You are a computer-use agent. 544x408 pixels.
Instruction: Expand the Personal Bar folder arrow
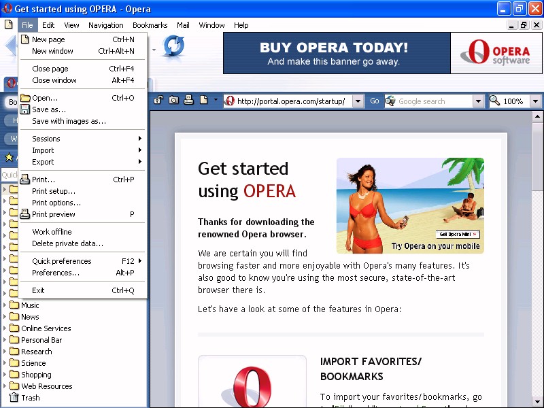point(5,339)
